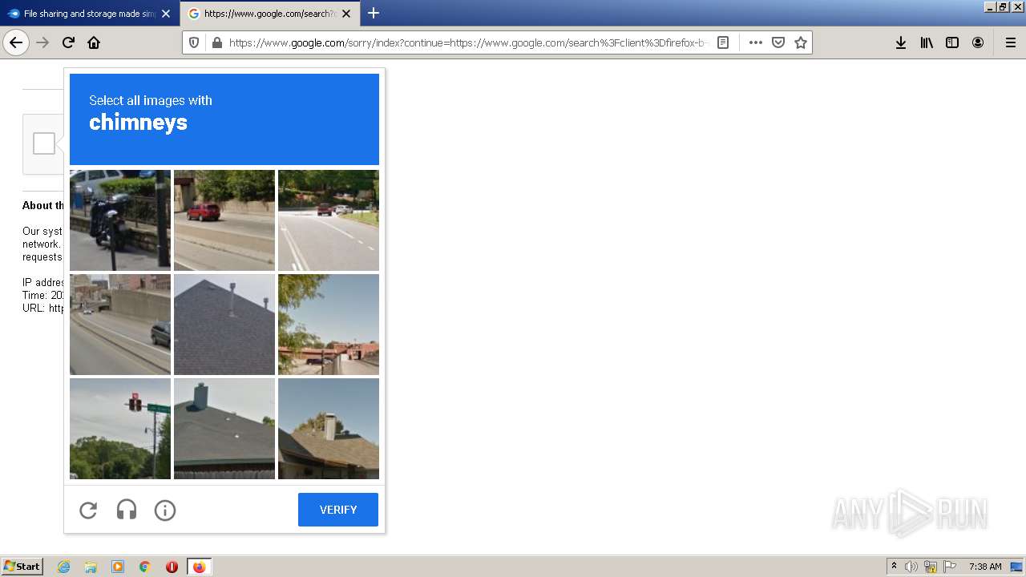Open Firefox account menu
This screenshot has width=1026, height=577.
[978, 42]
